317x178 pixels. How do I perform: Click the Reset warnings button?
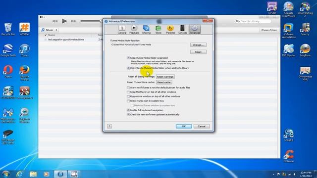165,77
